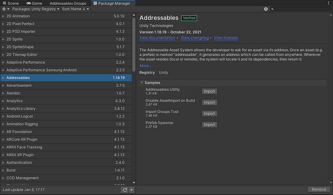
Task: Click the refresh packages icon
Action: 125,190
